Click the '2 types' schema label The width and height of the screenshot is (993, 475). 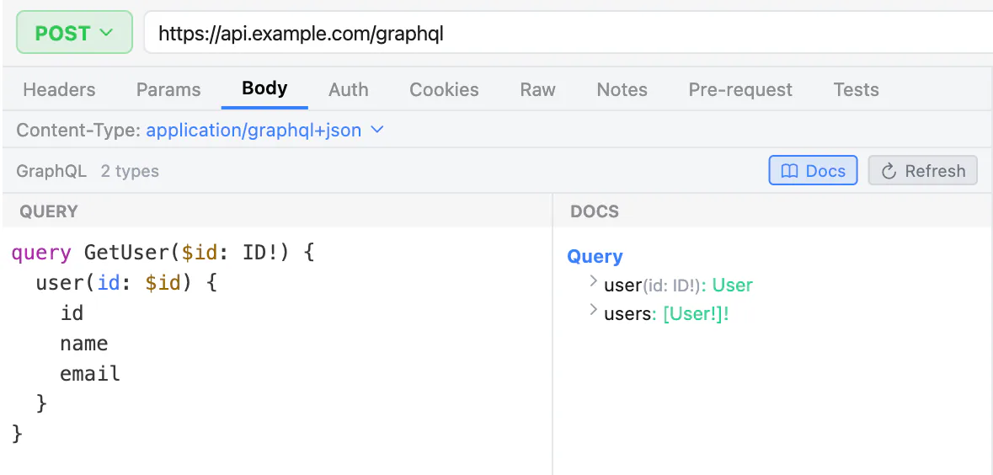click(x=130, y=171)
